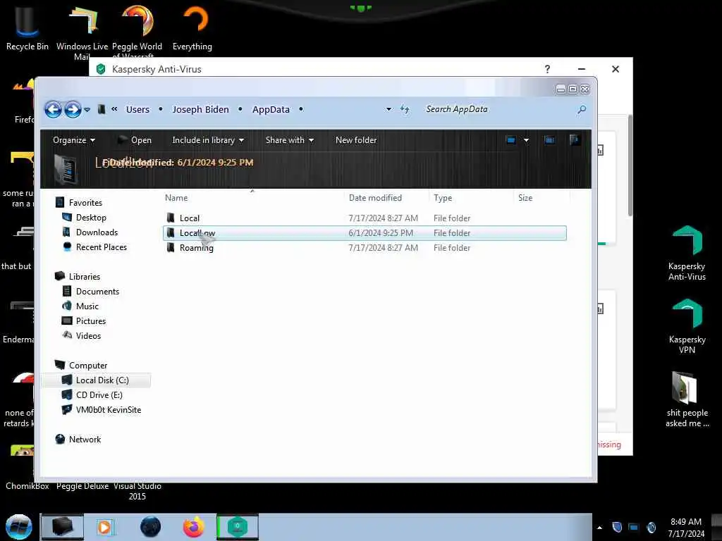Open Kaspersky VPN desktop shortcut

point(687,325)
